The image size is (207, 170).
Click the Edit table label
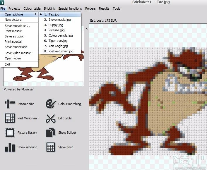click(65, 118)
